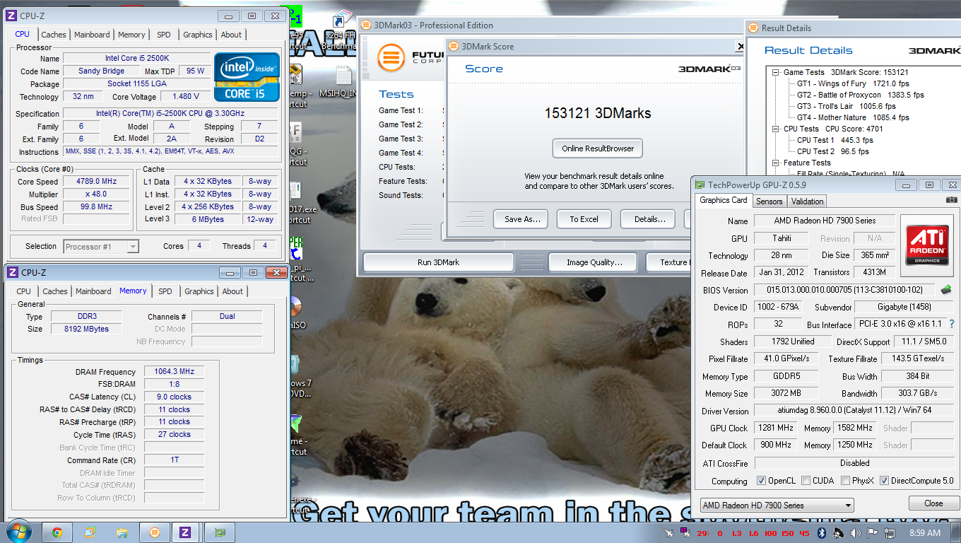The height and width of the screenshot is (543, 961).
Task: Collapse the Game Tests tree node
Action: [776, 72]
